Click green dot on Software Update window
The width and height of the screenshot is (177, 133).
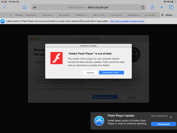tap(38, 38)
